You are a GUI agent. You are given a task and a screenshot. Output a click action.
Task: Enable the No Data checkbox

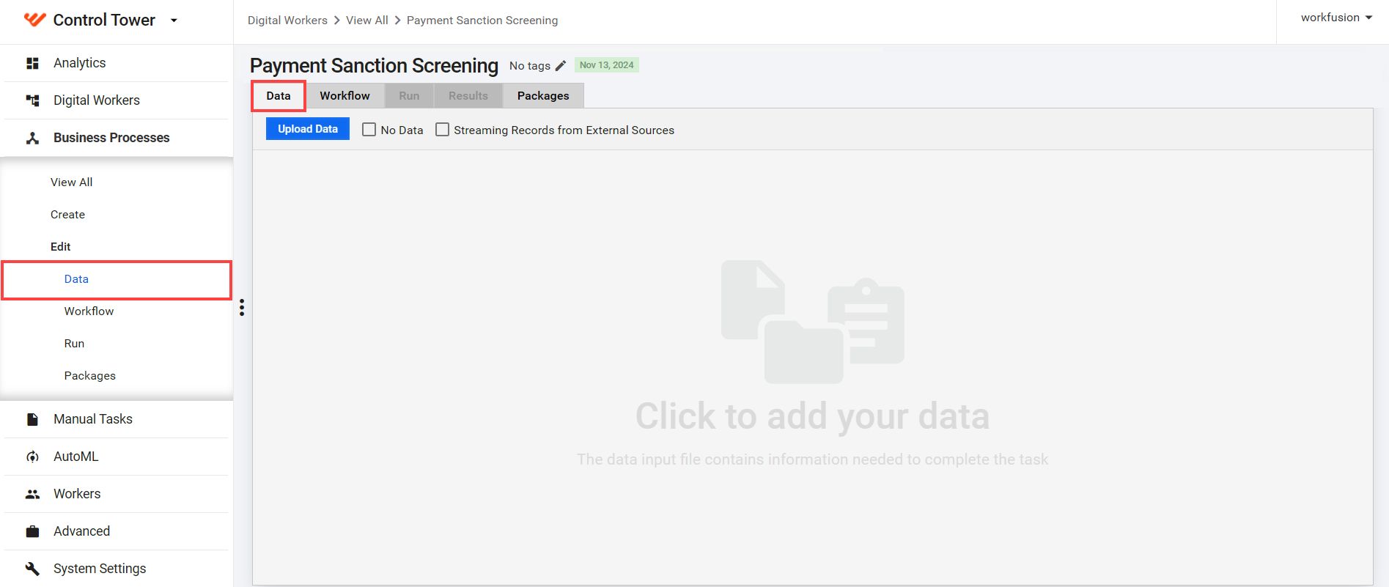point(369,130)
